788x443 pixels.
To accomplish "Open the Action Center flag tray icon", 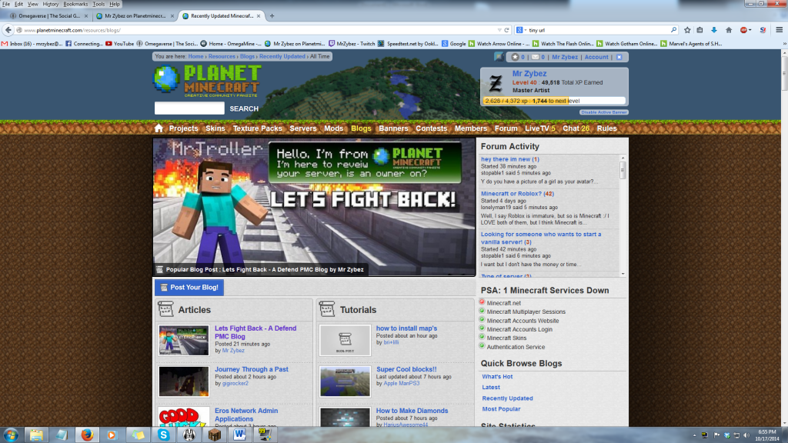I will pyautogui.click(x=716, y=435).
